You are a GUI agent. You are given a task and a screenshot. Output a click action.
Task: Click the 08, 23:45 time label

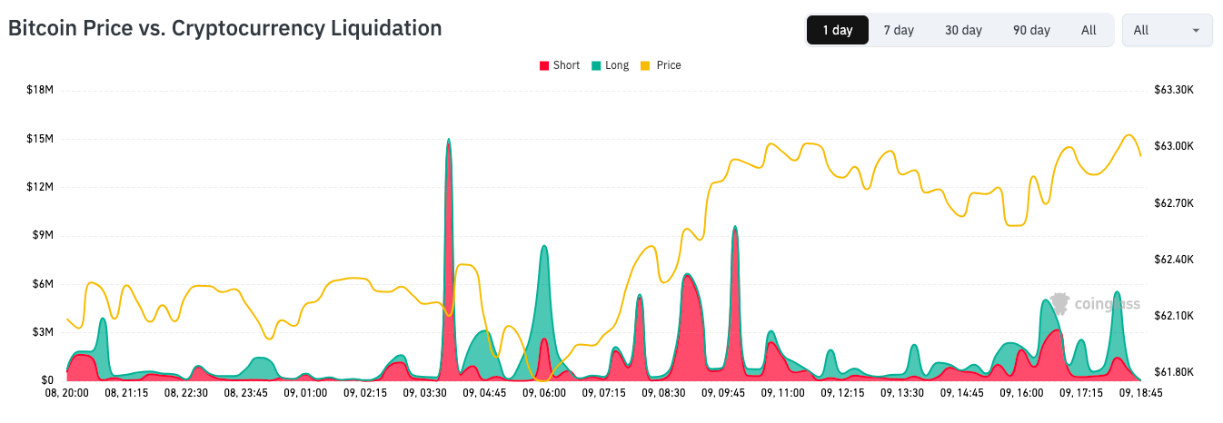tap(245, 393)
